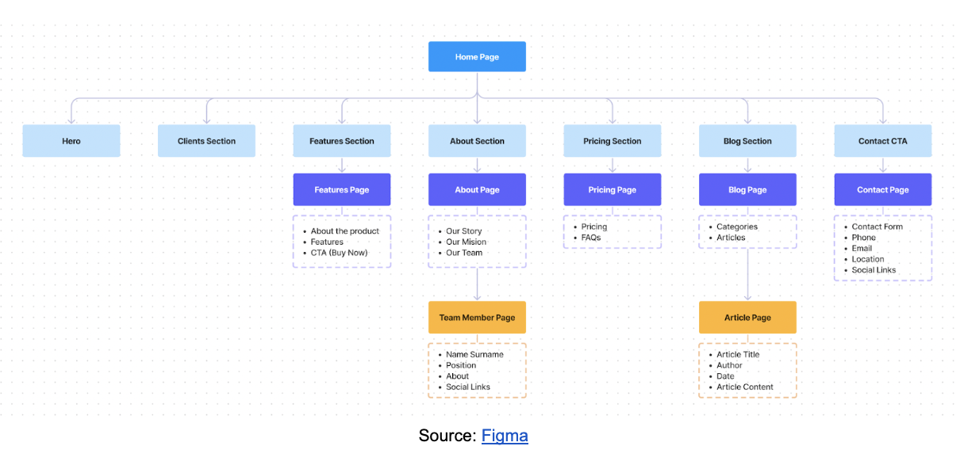Click the 'CTA (Buy Now)' list item

click(340, 253)
